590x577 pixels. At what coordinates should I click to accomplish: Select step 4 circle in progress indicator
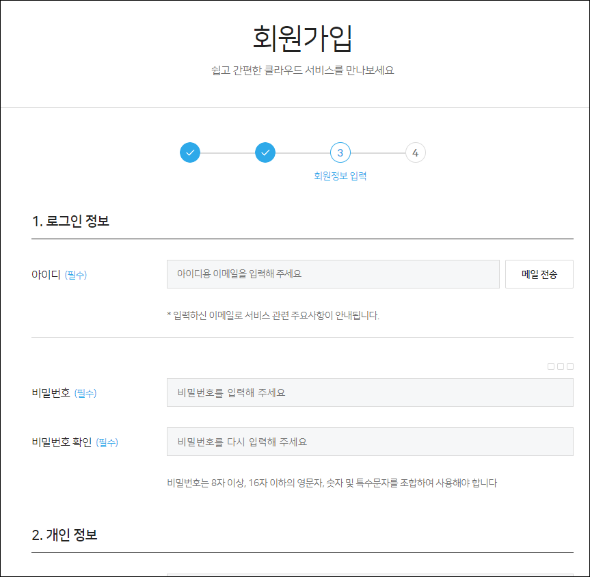click(x=416, y=152)
